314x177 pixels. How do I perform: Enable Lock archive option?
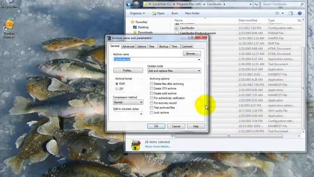pyautogui.click(x=152, y=113)
